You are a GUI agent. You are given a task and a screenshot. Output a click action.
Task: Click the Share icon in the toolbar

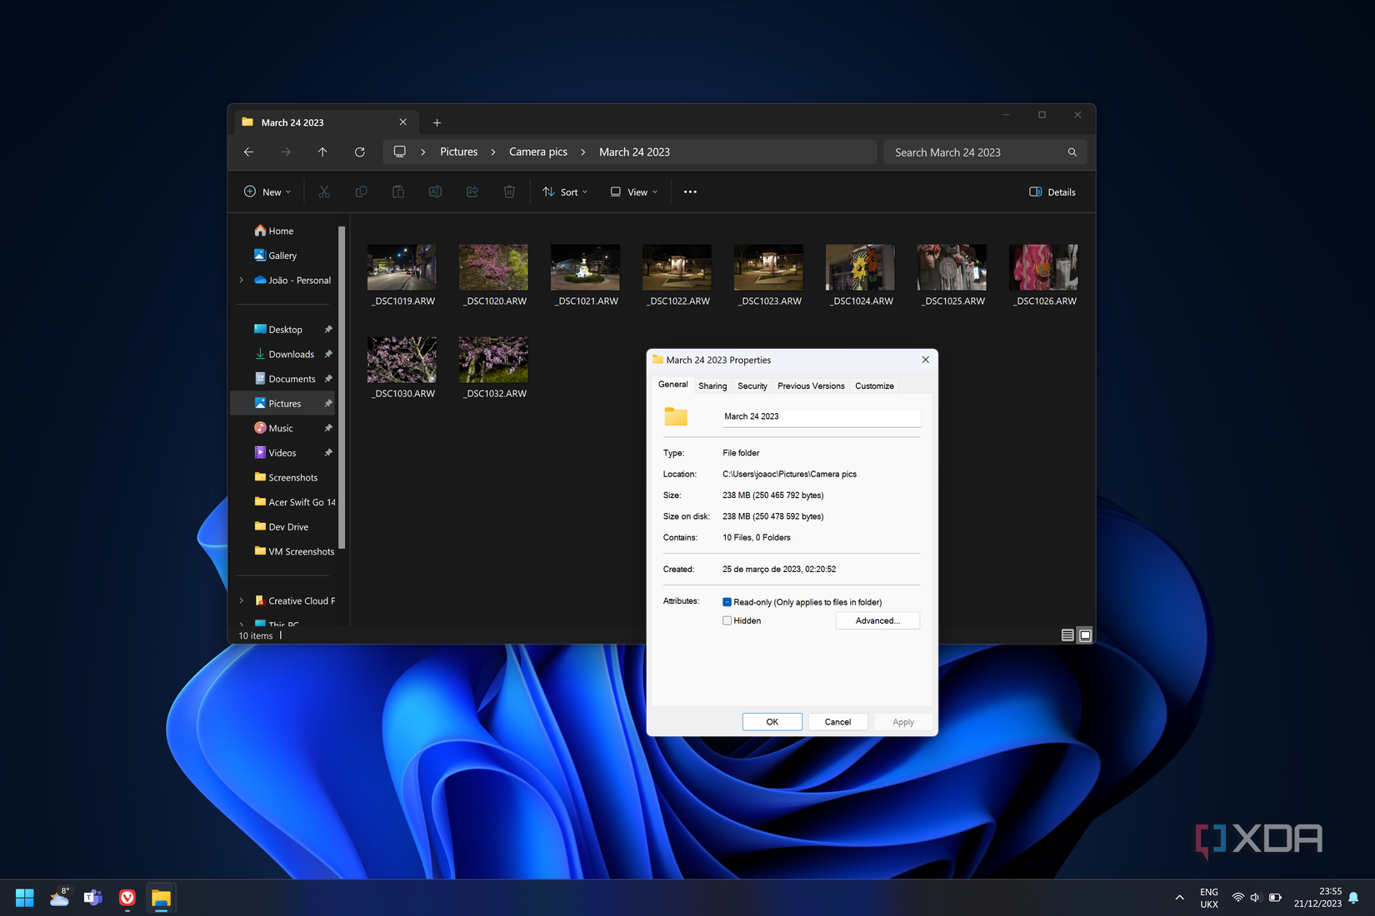(472, 192)
